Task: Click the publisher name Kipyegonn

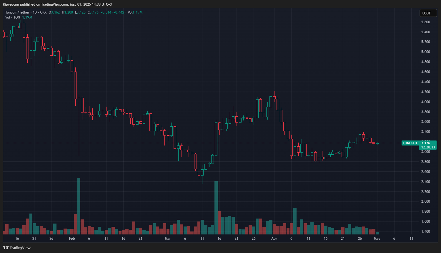Action: click(x=11, y=4)
